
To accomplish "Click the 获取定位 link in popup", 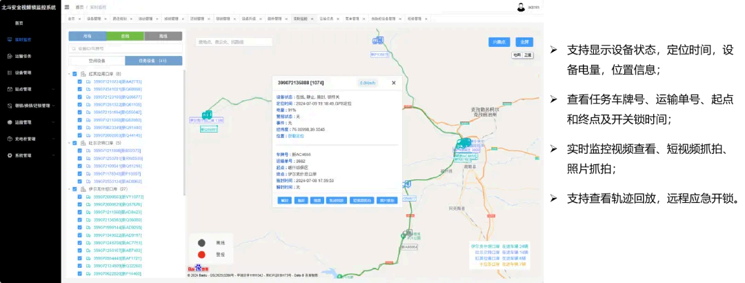I will 296,135.
